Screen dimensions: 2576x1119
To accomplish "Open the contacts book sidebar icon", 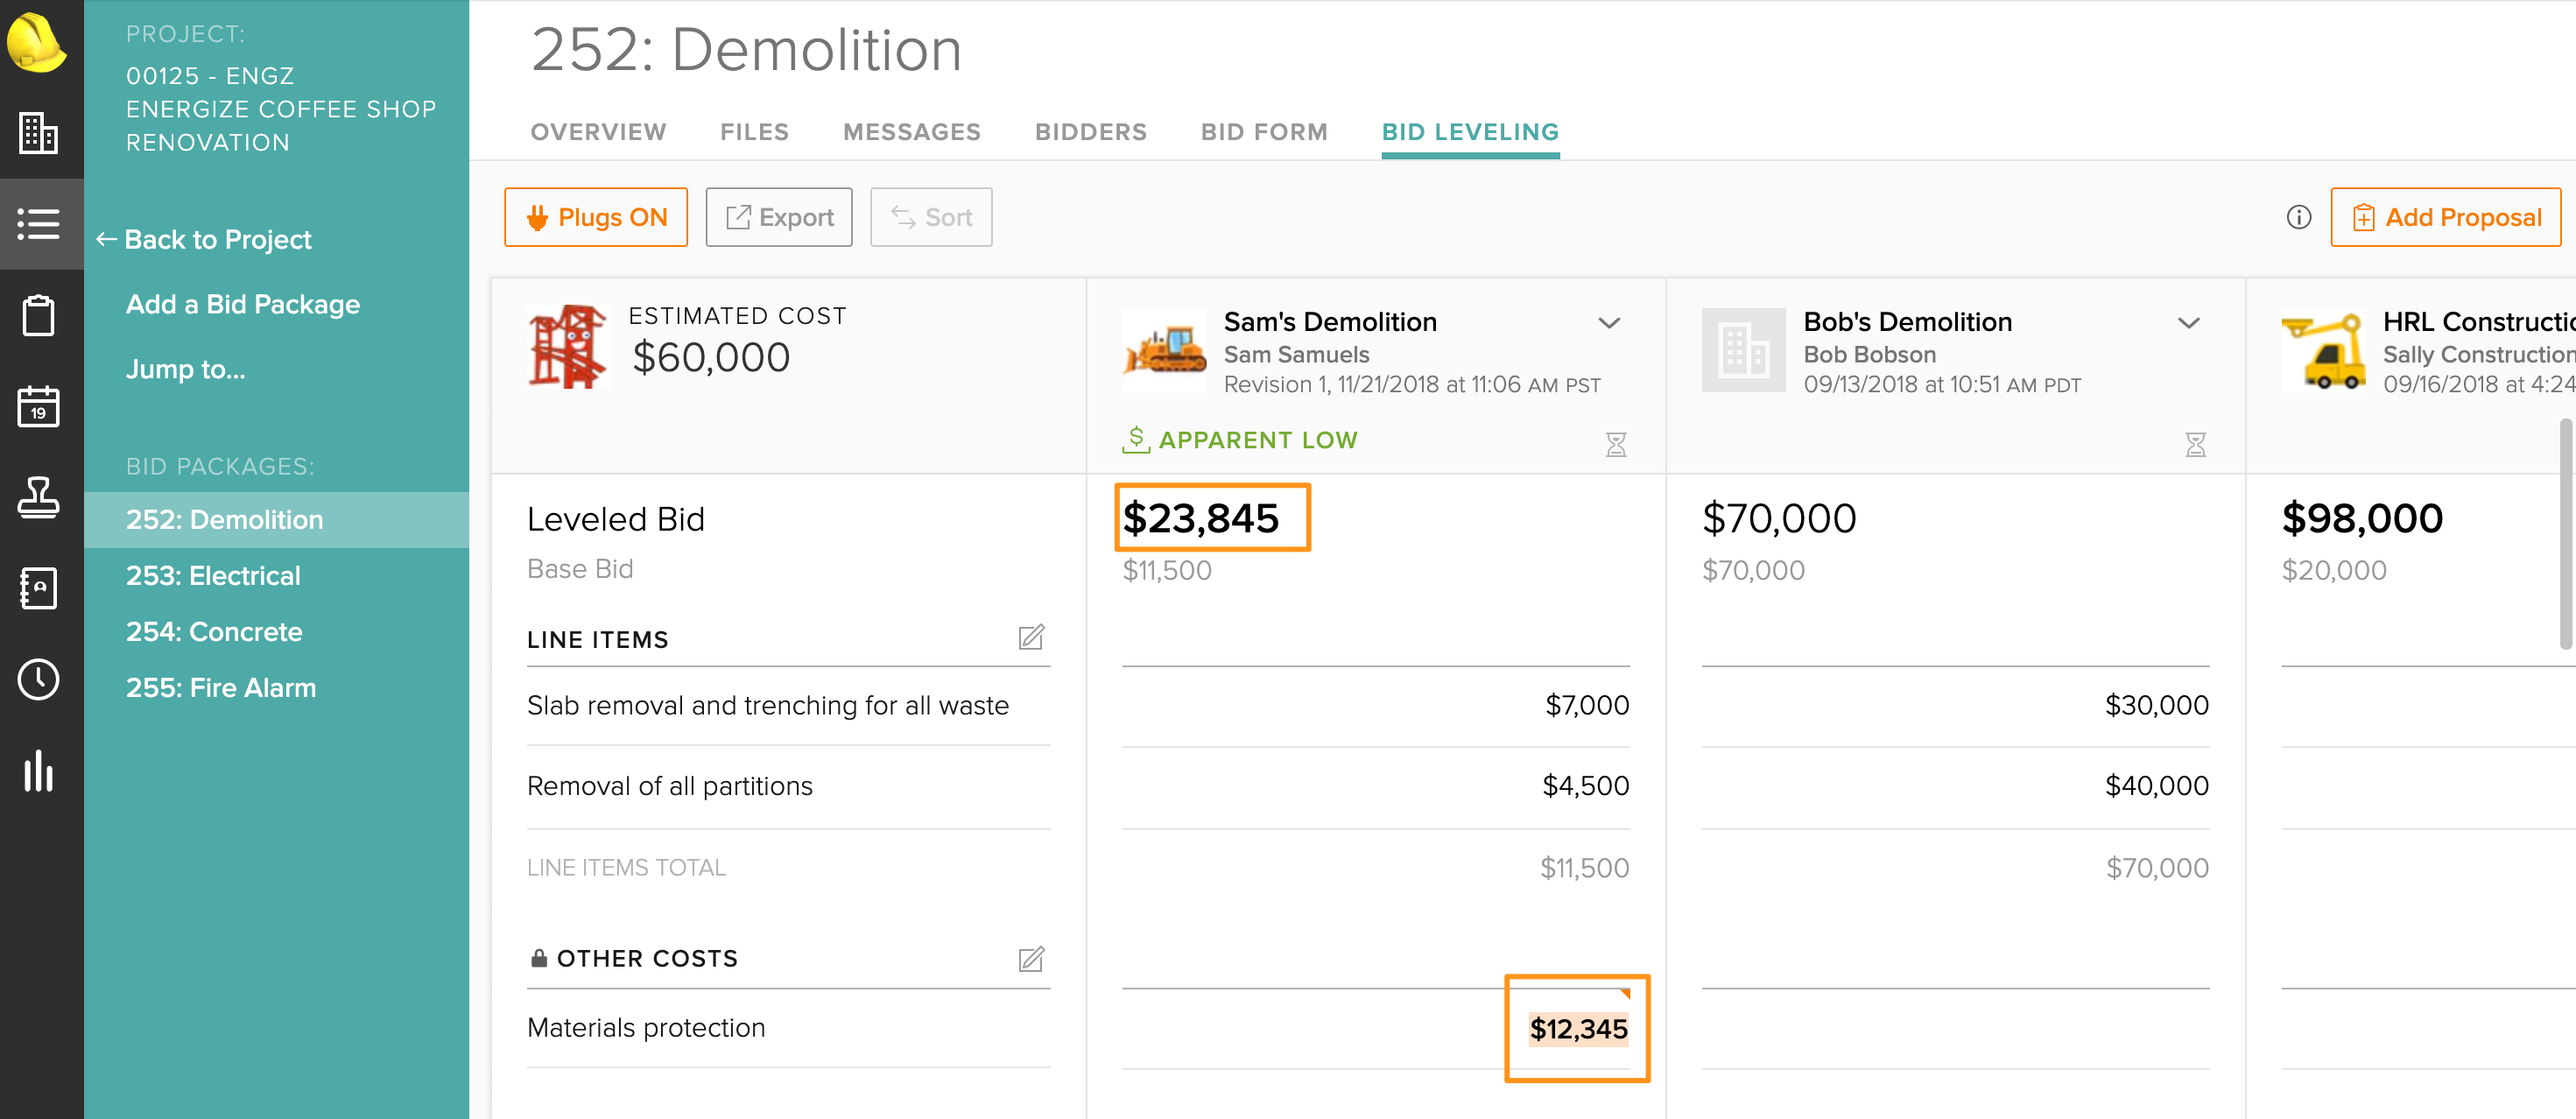I will [38, 588].
